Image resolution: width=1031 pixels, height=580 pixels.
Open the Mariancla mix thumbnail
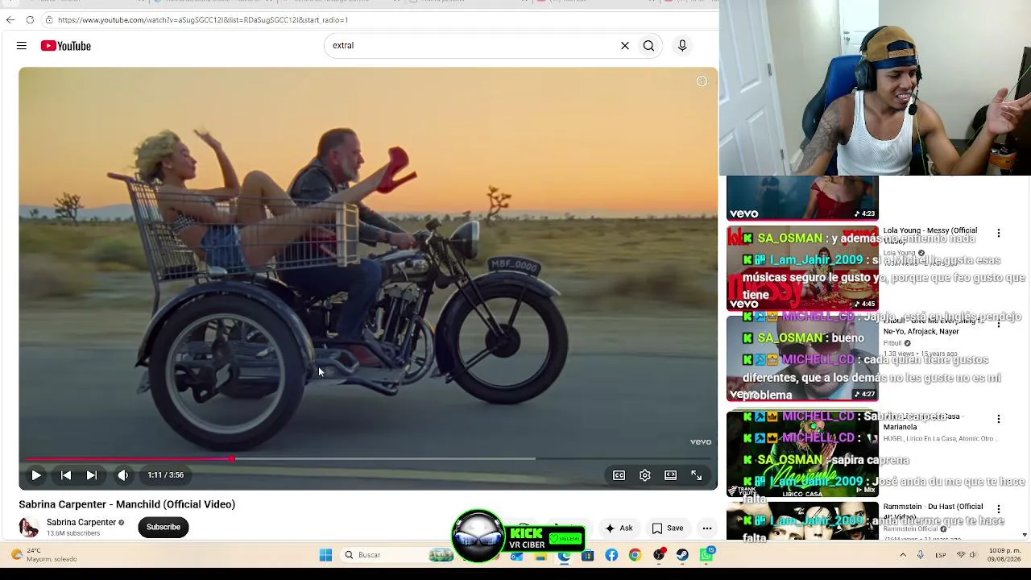(x=802, y=454)
